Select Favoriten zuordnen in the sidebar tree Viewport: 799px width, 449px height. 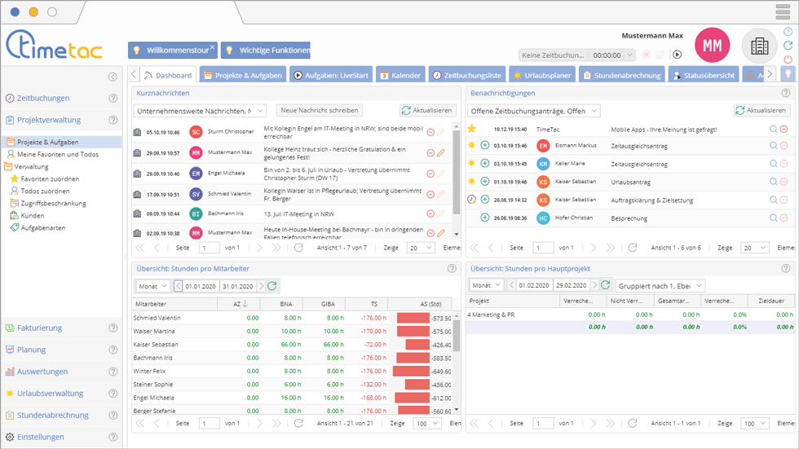[x=50, y=178]
